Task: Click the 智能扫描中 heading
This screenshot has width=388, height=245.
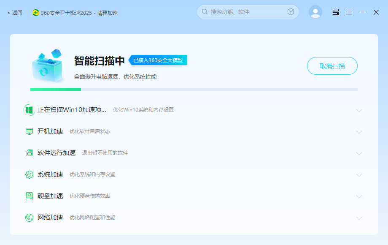Action: point(99,61)
